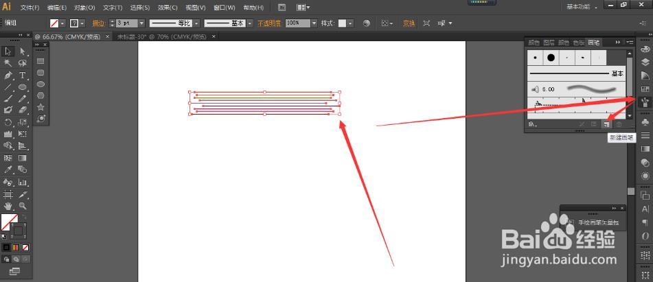653x282 pixels.
Task: Switch to 未标题-30* document tab
Action: [x=161, y=36]
